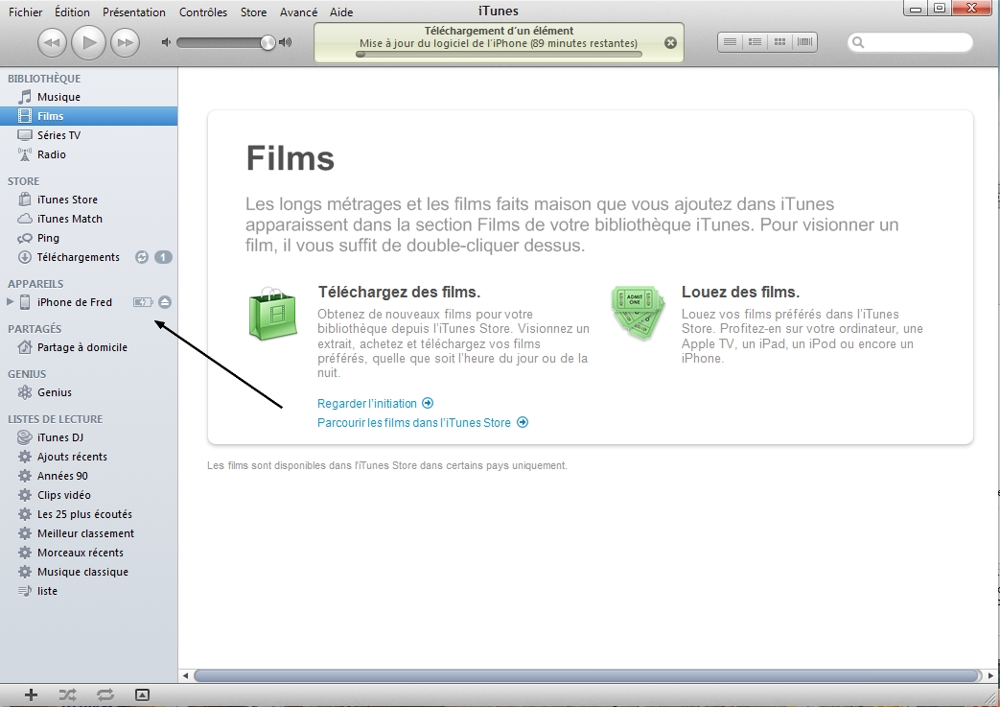Click the Play button
The image size is (1000, 707).
coord(88,42)
